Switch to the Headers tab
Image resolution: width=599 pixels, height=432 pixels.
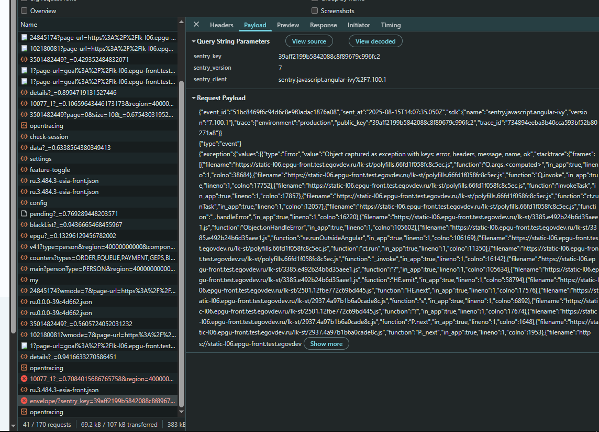click(x=221, y=25)
